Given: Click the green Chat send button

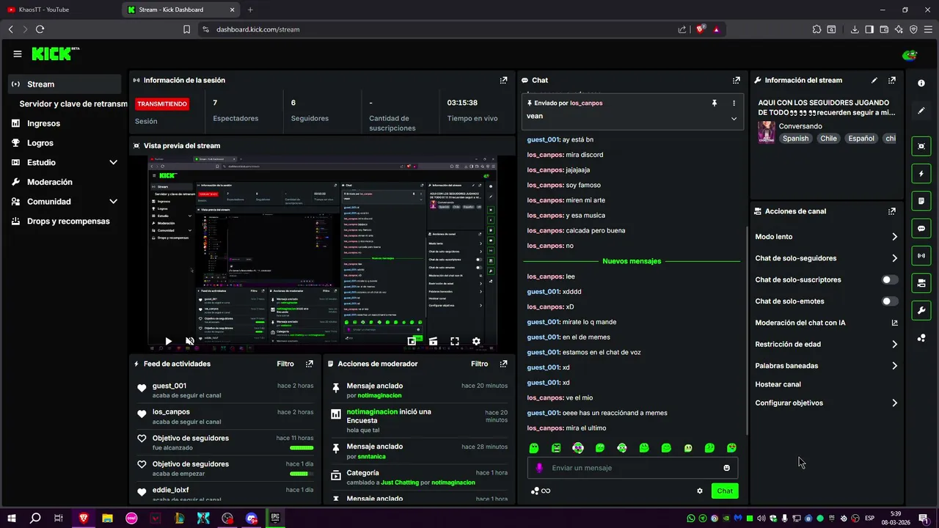Looking at the screenshot, I should coord(725,491).
